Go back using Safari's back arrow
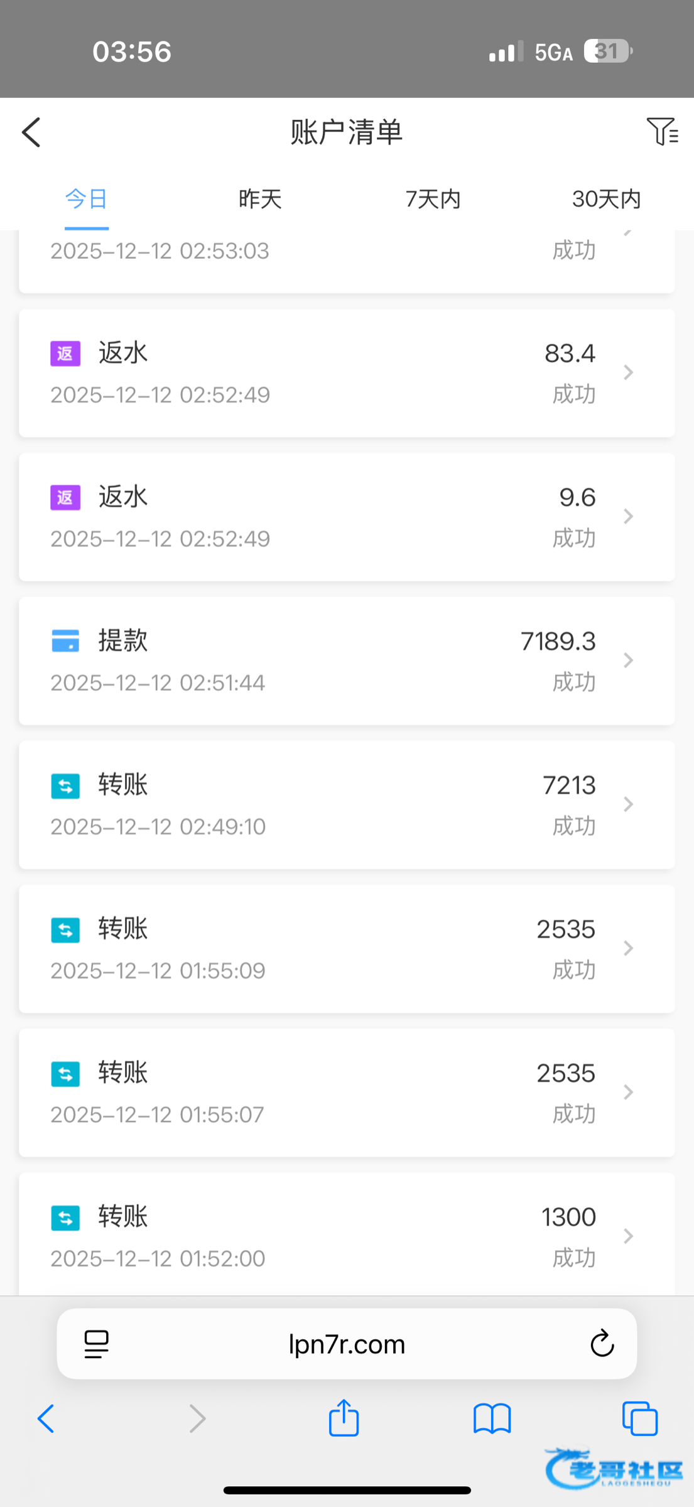694x1507 pixels. click(46, 1418)
